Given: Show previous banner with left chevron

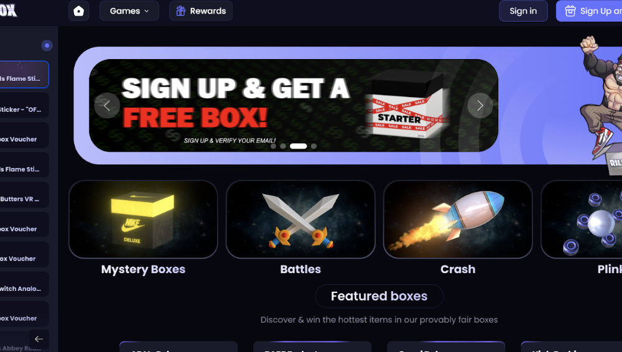Looking at the screenshot, I should point(107,106).
